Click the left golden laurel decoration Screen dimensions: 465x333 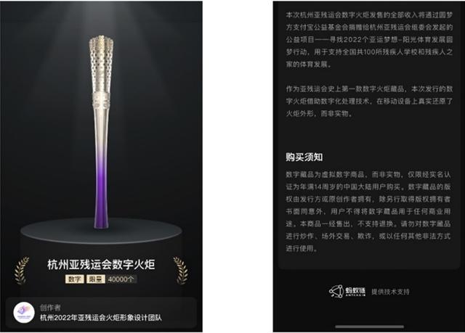tap(22, 271)
